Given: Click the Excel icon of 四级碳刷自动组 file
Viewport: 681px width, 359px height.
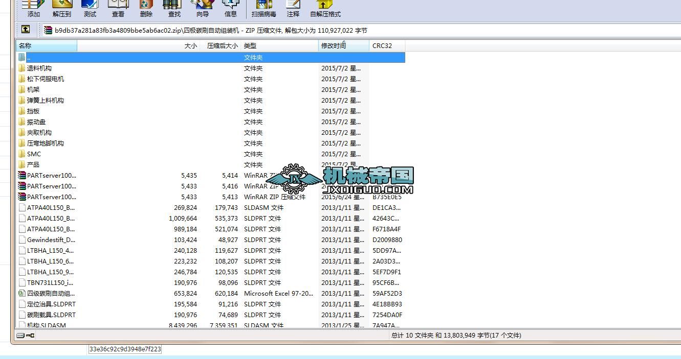Looking at the screenshot, I should coord(21,293).
